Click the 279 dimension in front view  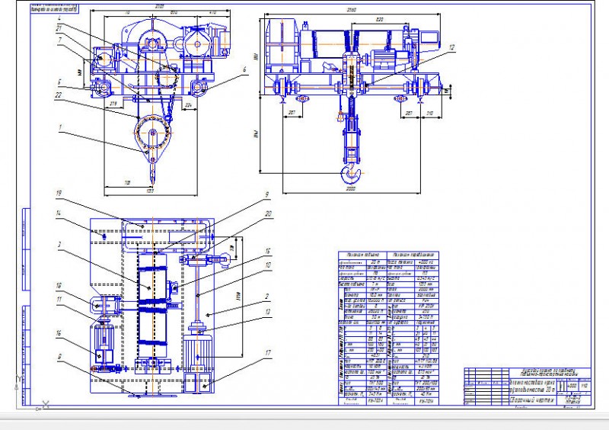(113, 104)
